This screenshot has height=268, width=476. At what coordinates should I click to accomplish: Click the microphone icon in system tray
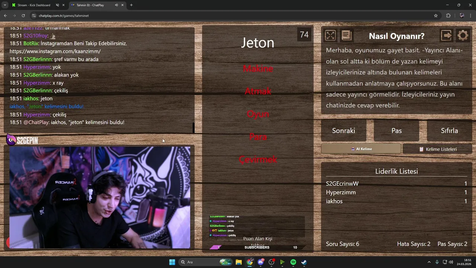437,262
